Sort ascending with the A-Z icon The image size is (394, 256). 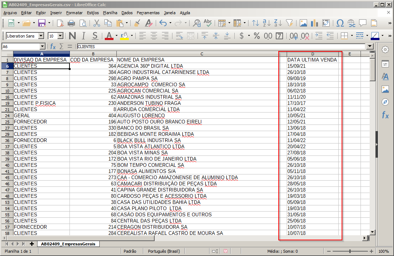coord(267,23)
